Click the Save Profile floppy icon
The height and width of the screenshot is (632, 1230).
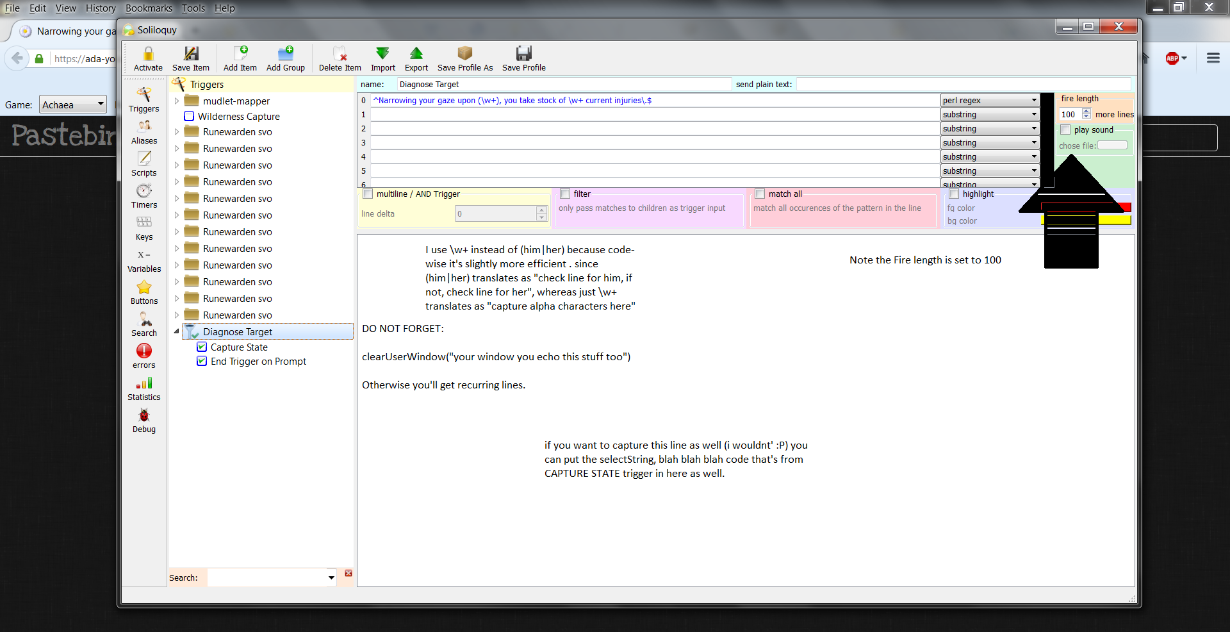524,53
